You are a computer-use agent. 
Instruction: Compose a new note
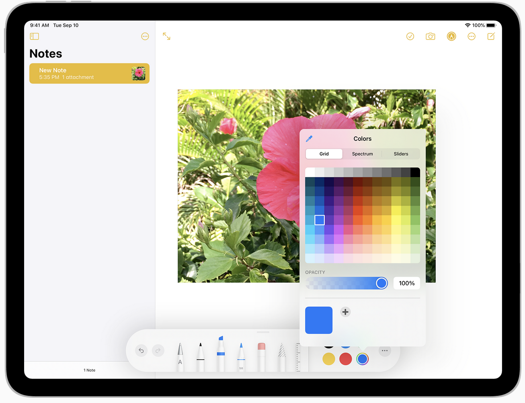click(x=491, y=37)
